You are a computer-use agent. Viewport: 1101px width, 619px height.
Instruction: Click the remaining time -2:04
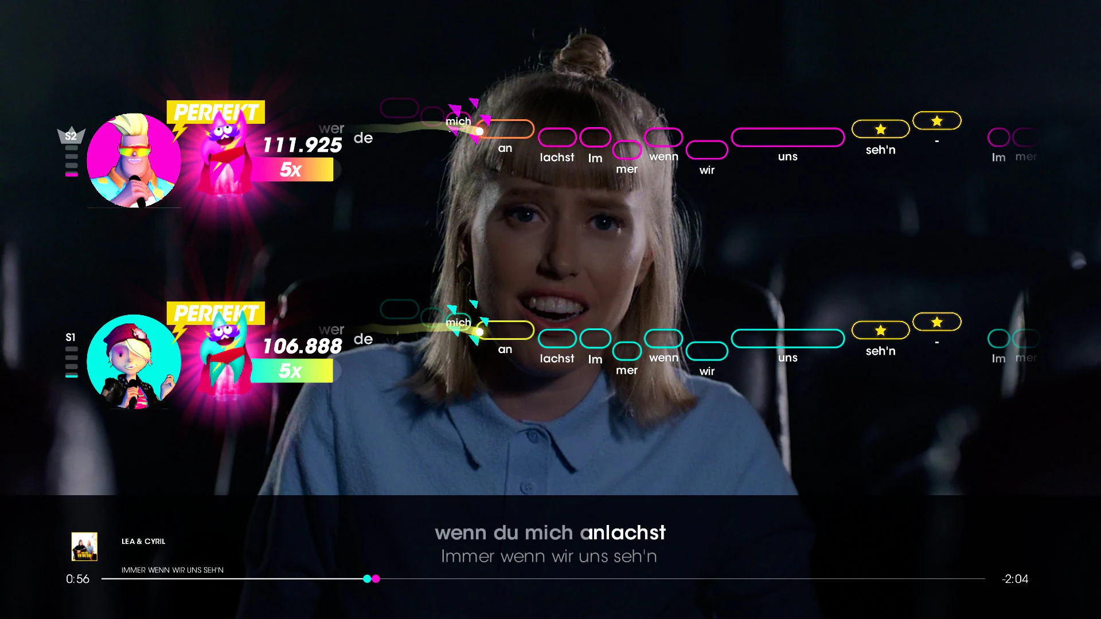click(1015, 579)
